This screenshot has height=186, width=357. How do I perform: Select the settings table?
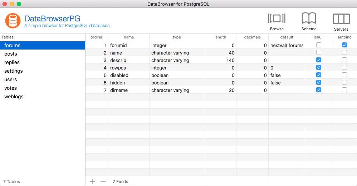point(43,71)
